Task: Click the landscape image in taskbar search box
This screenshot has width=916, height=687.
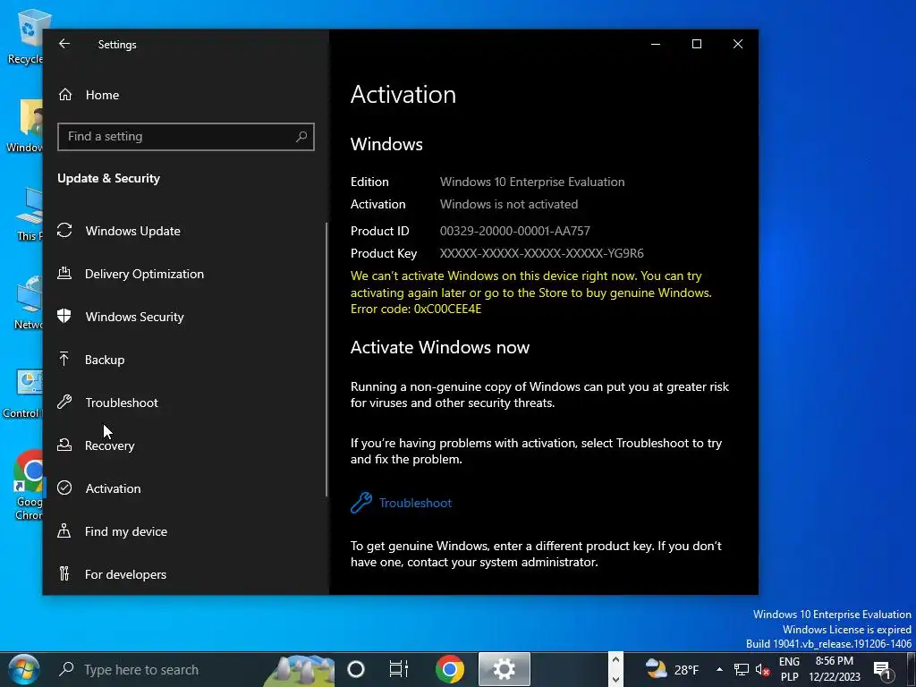Action: point(299,671)
